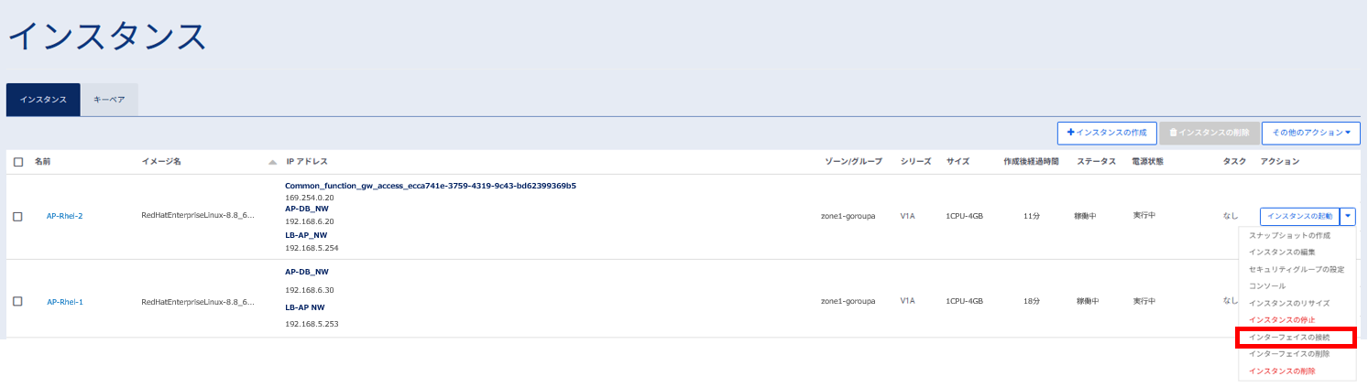Screen dimensions: 1368x387
Task: Toggle the select-all checkbox in the header
Action: (x=18, y=162)
